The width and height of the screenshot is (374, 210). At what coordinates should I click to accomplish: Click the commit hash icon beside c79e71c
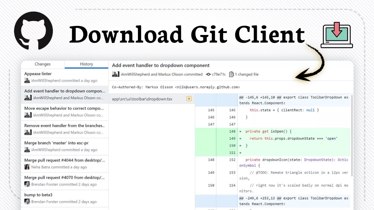[208, 74]
